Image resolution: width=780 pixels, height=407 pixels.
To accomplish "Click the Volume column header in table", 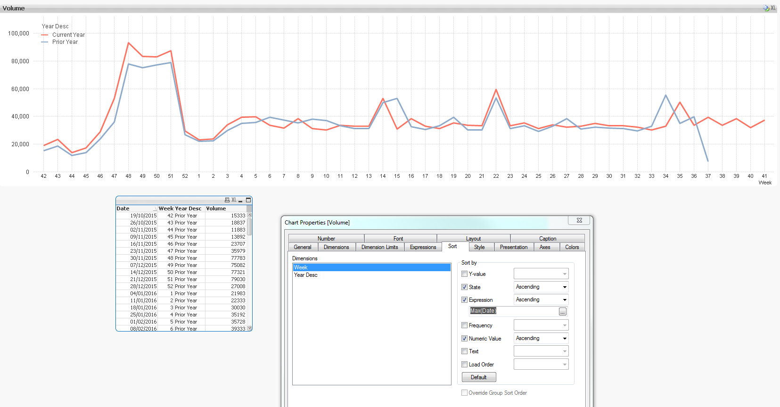I will pyautogui.click(x=225, y=208).
